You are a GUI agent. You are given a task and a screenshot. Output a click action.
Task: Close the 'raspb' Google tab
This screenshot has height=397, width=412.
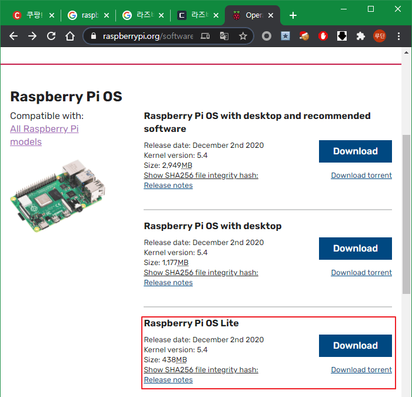[x=107, y=15]
